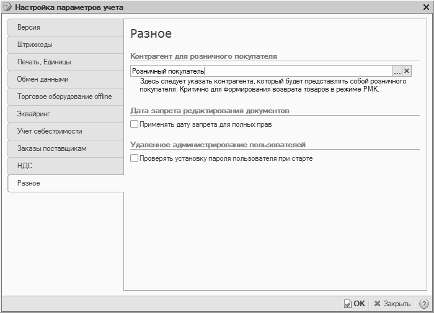The height and width of the screenshot is (313, 434).
Task: Click the Удаленное администрирование пользователей heading
Action: click(218, 145)
